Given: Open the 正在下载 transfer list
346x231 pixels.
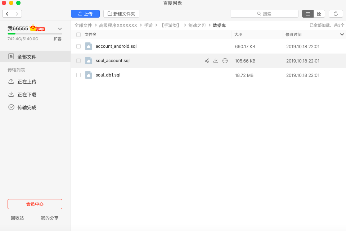Looking at the screenshot, I should point(27,94).
